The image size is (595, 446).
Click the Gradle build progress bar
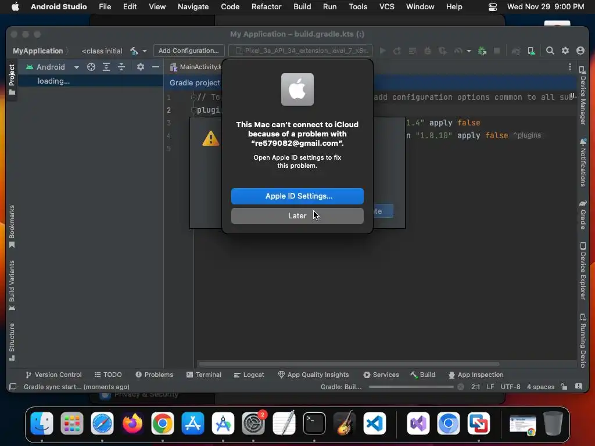click(411, 387)
